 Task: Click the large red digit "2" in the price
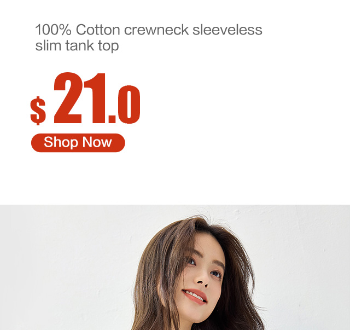pos(68,98)
